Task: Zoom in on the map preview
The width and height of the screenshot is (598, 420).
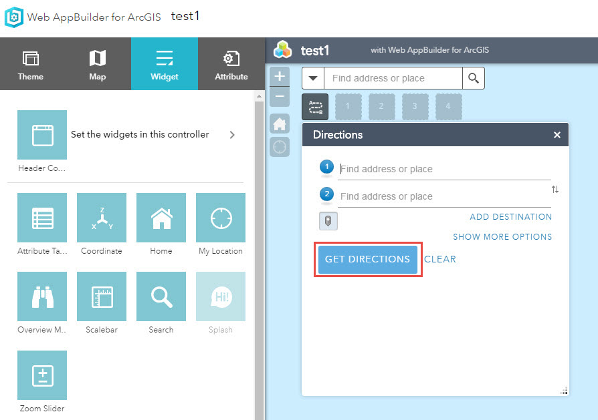Action: 280,76
